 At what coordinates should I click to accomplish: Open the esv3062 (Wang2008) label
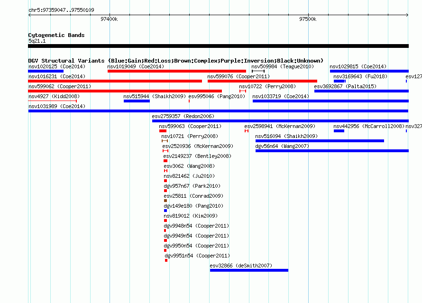tap(189, 166)
